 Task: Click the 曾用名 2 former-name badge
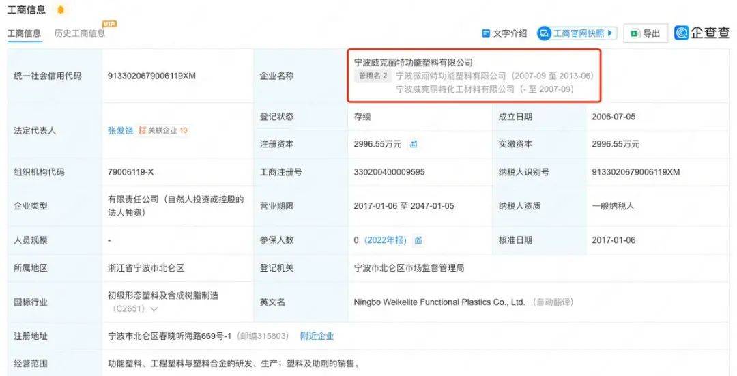(373, 76)
